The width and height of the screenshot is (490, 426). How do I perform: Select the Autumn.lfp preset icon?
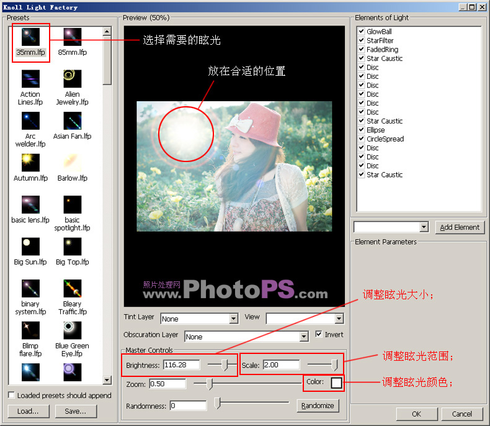click(x=30, y=163)
